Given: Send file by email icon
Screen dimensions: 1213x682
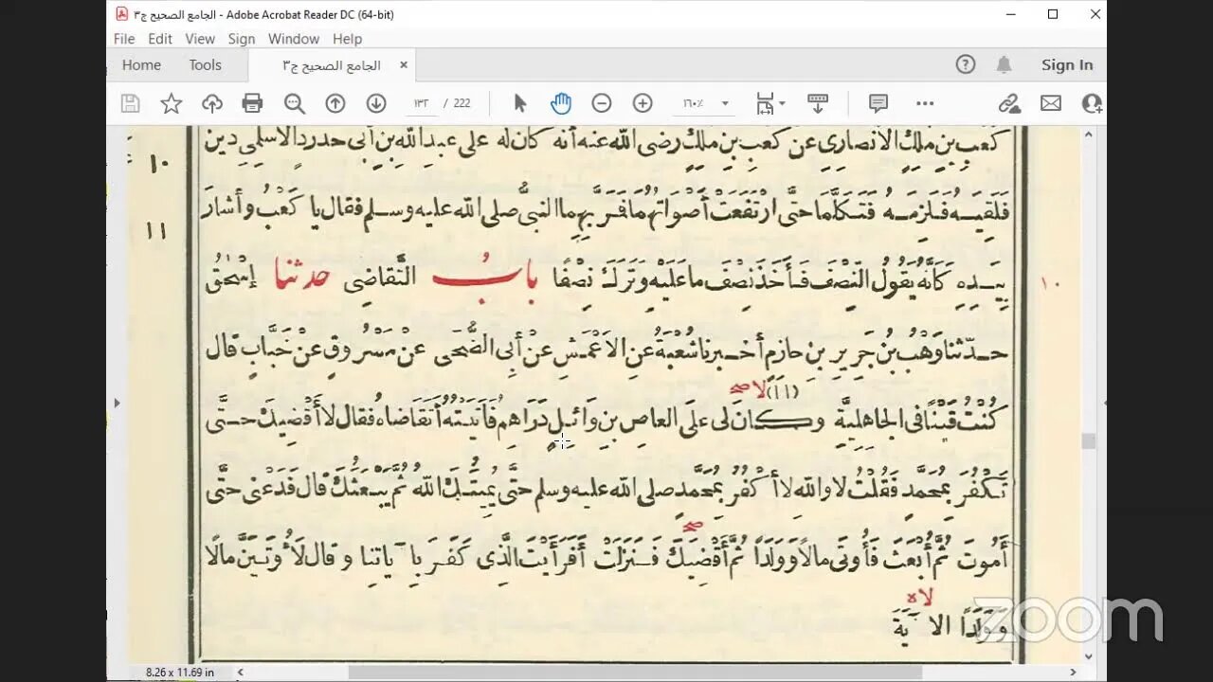Looking at the screenshot, I should click(1051, 103).
